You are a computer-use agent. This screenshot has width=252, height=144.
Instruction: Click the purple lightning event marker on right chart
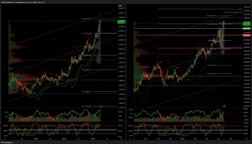[x=224, y=106]
